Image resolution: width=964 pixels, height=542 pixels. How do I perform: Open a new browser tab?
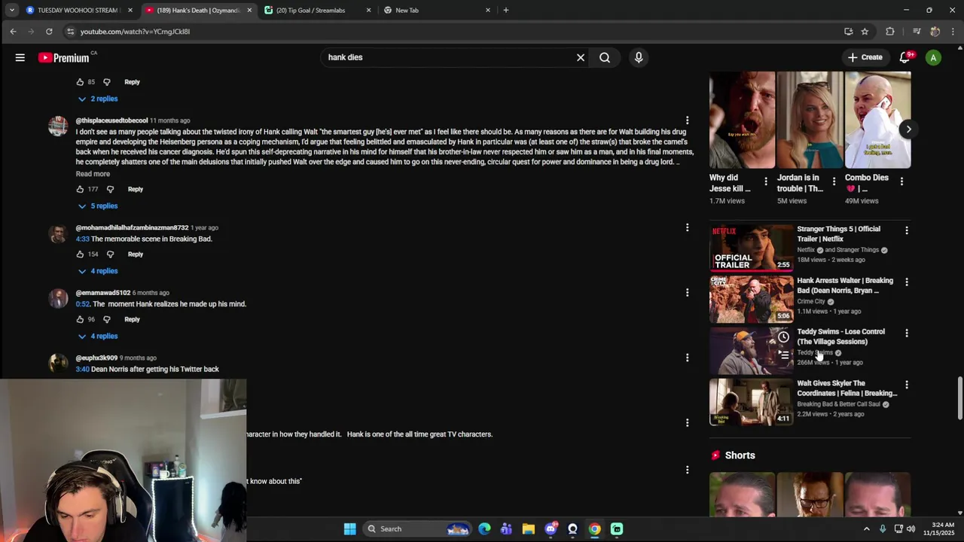tap(506, 11)
